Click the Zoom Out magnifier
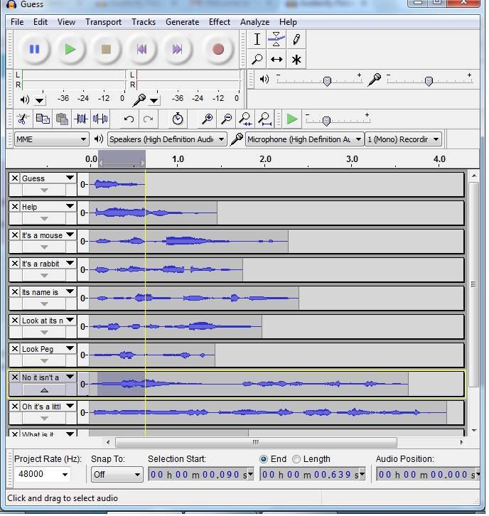This screenshot has height=516, width=489. 227,119
